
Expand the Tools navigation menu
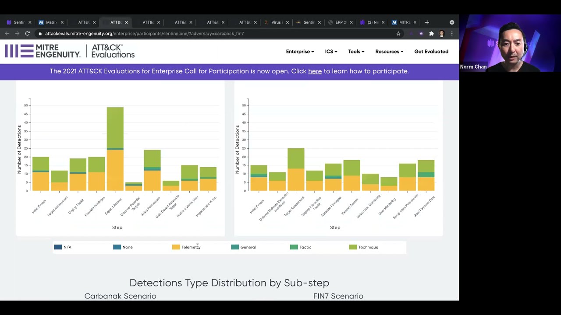pyautogui.click(x=356, y=52)
